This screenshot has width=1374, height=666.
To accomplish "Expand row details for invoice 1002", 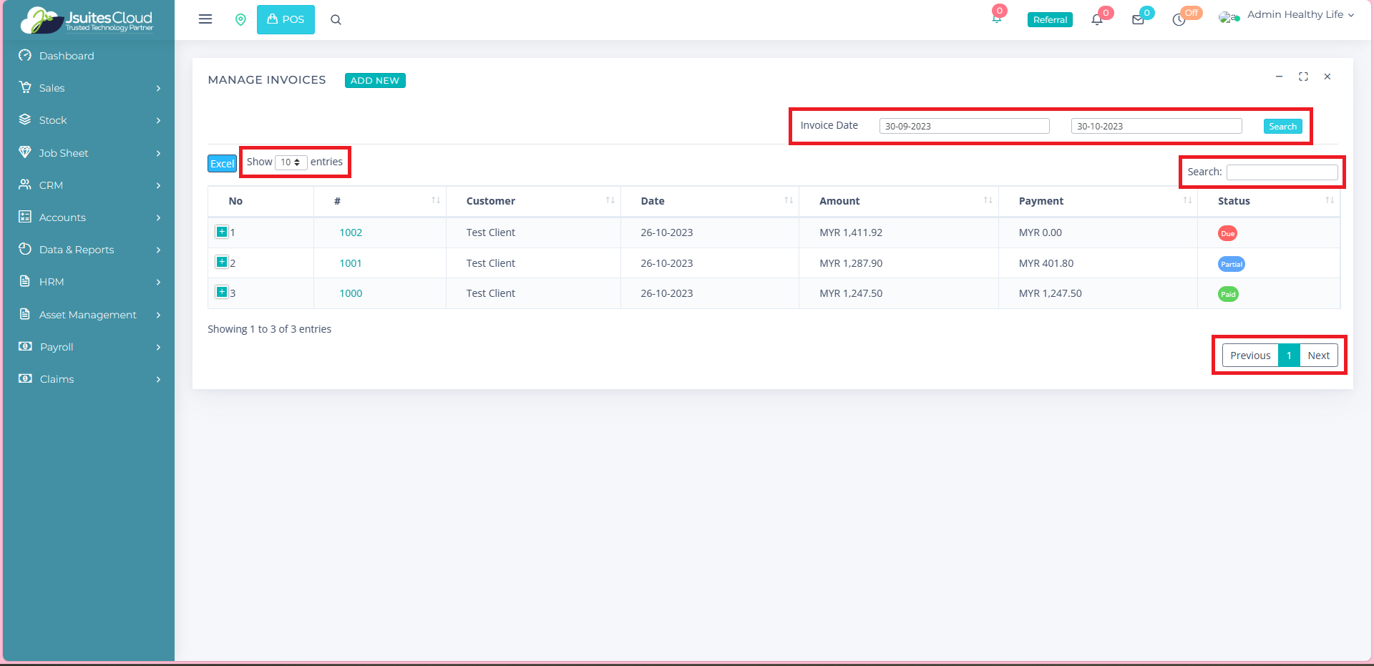I will [x=222, y=232].
